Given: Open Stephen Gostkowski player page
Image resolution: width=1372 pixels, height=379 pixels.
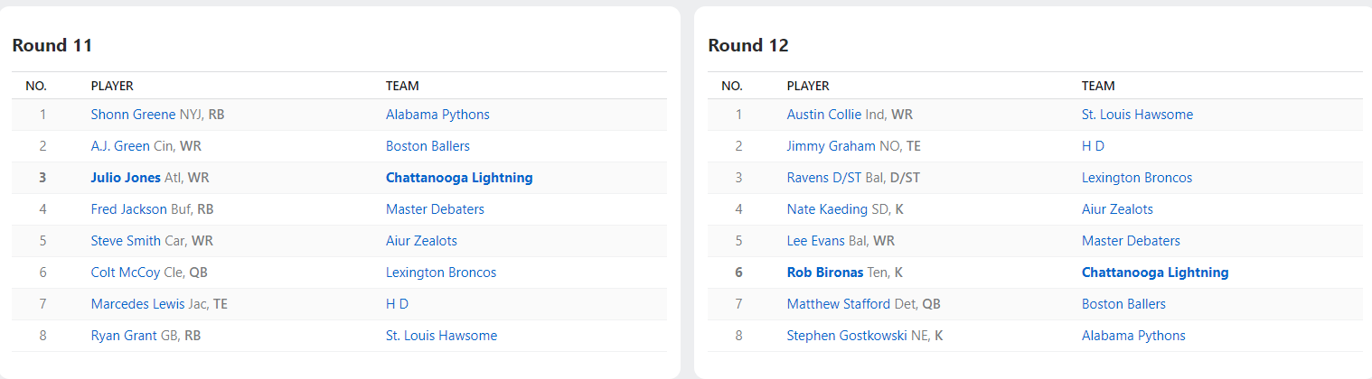Looking at the screenshot, I should pyautogui.click(x=847, y=336).
